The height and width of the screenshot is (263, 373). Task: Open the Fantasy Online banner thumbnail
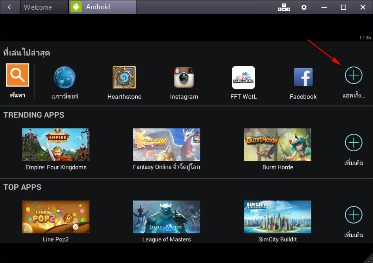tap(166, 145)
